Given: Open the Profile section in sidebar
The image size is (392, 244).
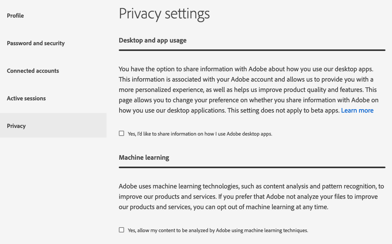Looking at the screenshot, I should pos(15,16).
